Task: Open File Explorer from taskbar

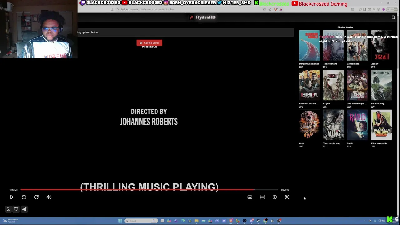Action: point(196,221)
